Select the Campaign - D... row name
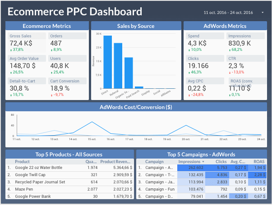 (159, 196)
